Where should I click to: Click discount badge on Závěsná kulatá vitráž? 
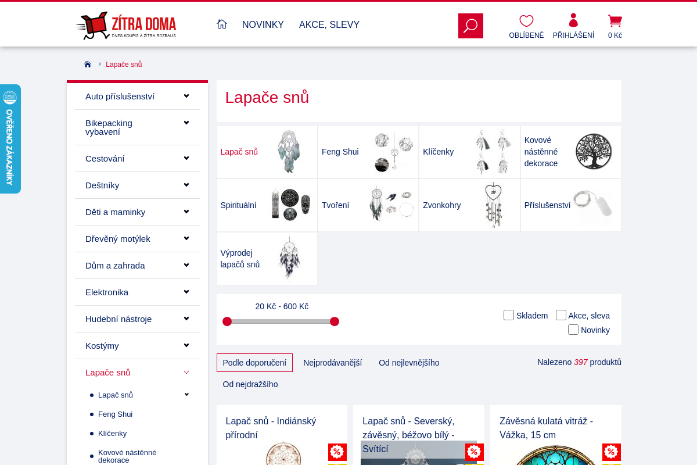click(612, 452)
